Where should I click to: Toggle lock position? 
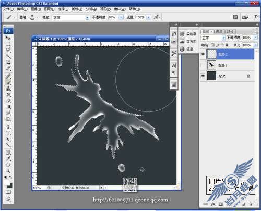coord(222,45)
